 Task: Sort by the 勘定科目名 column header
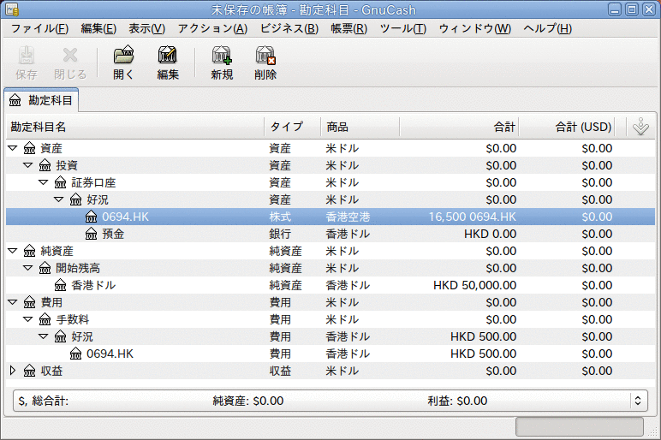[x=135, y=127]
